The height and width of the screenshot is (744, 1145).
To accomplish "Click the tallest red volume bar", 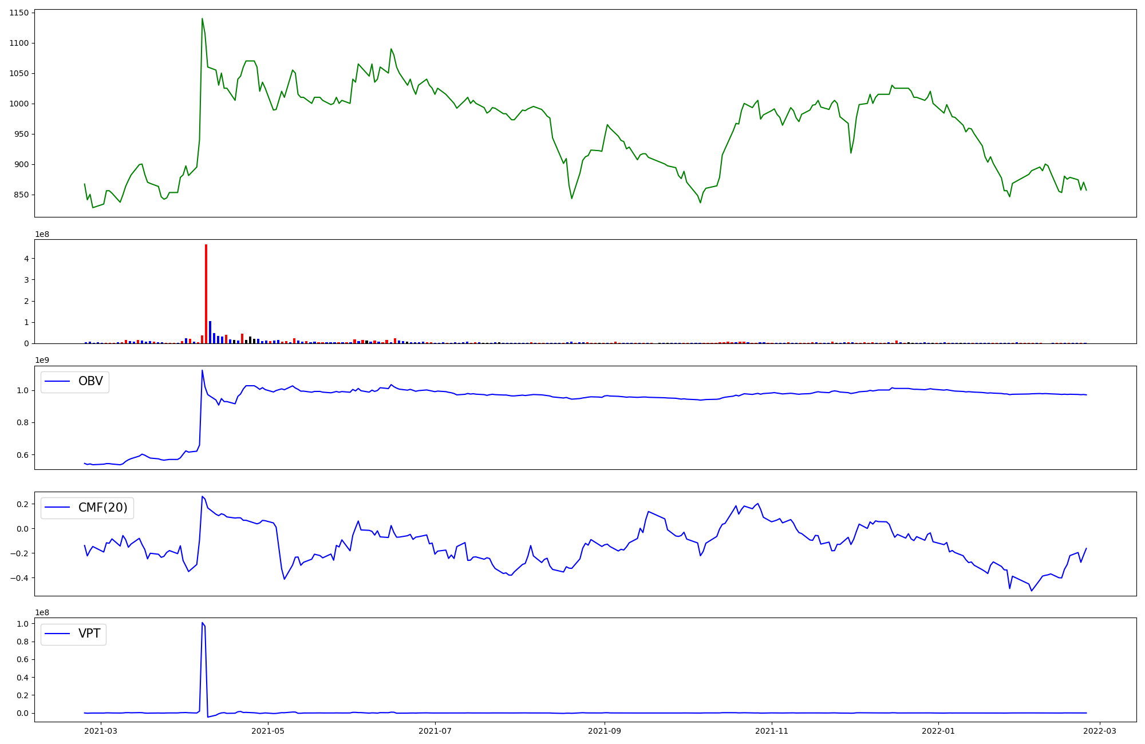I will pyautogui.click(x=206, y=295).
